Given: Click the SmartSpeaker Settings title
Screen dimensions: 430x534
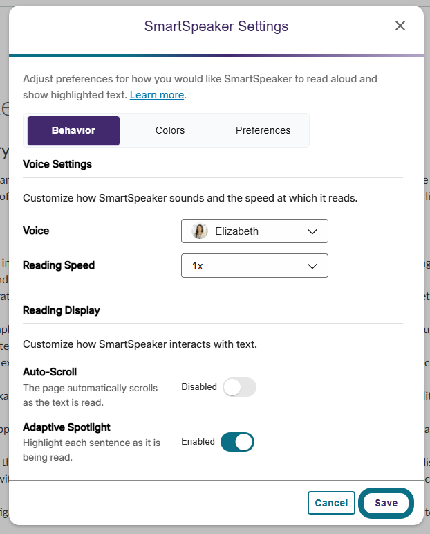Looking at the screenshot, I should 216,26.
